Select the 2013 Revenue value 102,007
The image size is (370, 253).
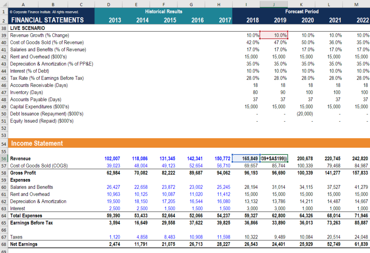pyautogui.click(x=112, y=158)
